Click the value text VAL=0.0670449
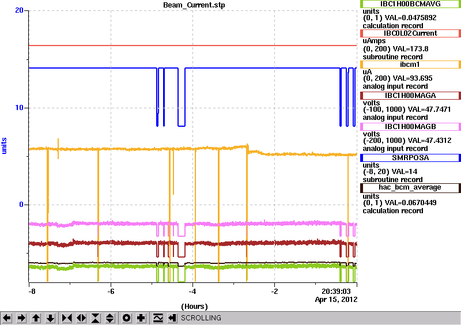The width and height of the screenshot is (461, 325). tap(410, 203)
